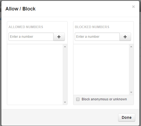Click the blocked numbers scrollbar track
Image resolution: width=141 pixels, height=126 pixels.
131,69
